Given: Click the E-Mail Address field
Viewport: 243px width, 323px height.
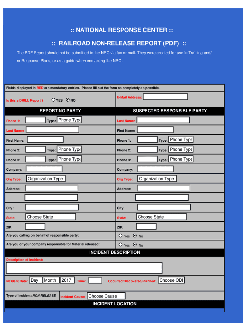Looking at the screenshot, I should [x=165, y=97].
